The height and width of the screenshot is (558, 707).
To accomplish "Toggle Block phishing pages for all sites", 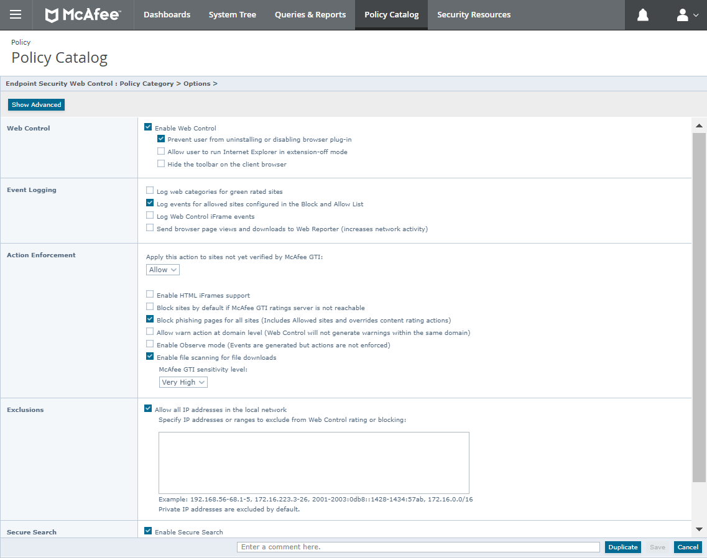I will click(150, 319).
